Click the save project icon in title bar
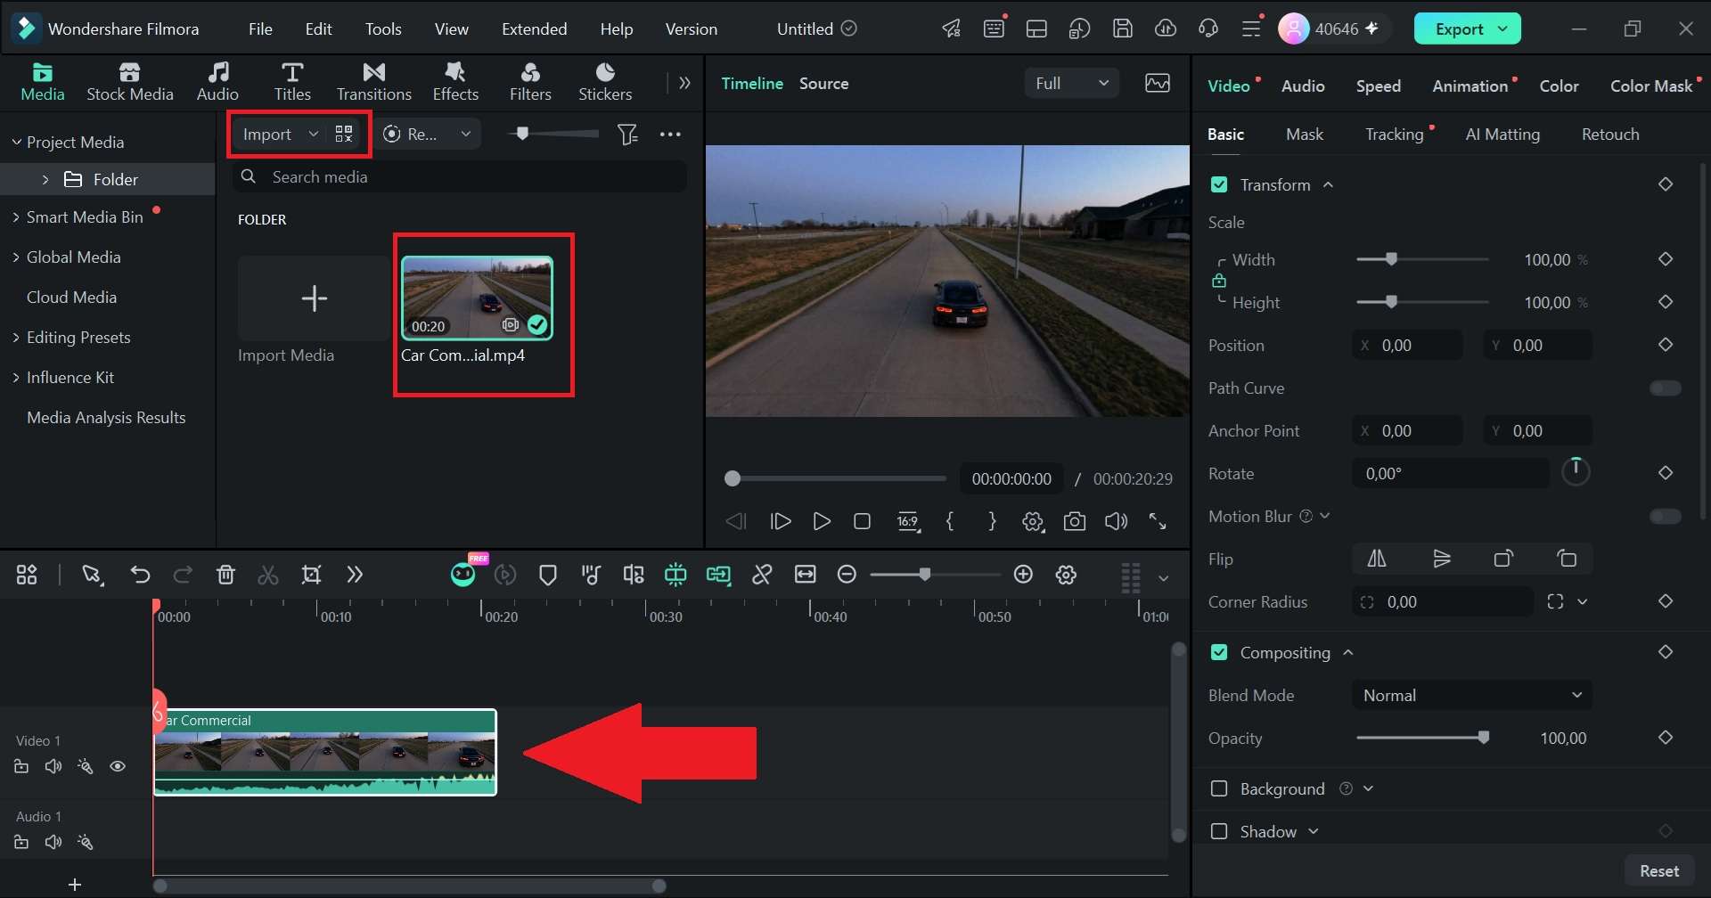The width and height of the screenshot is (1711, 898). [1123, 29]
